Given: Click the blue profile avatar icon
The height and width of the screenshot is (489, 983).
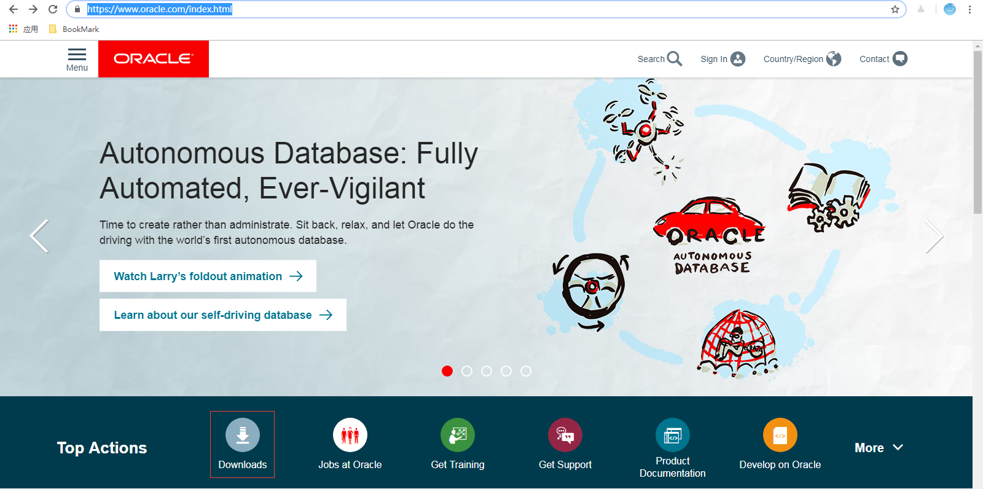Looking at the screenshot, I should pyautogui.click(x=950, y=9).
